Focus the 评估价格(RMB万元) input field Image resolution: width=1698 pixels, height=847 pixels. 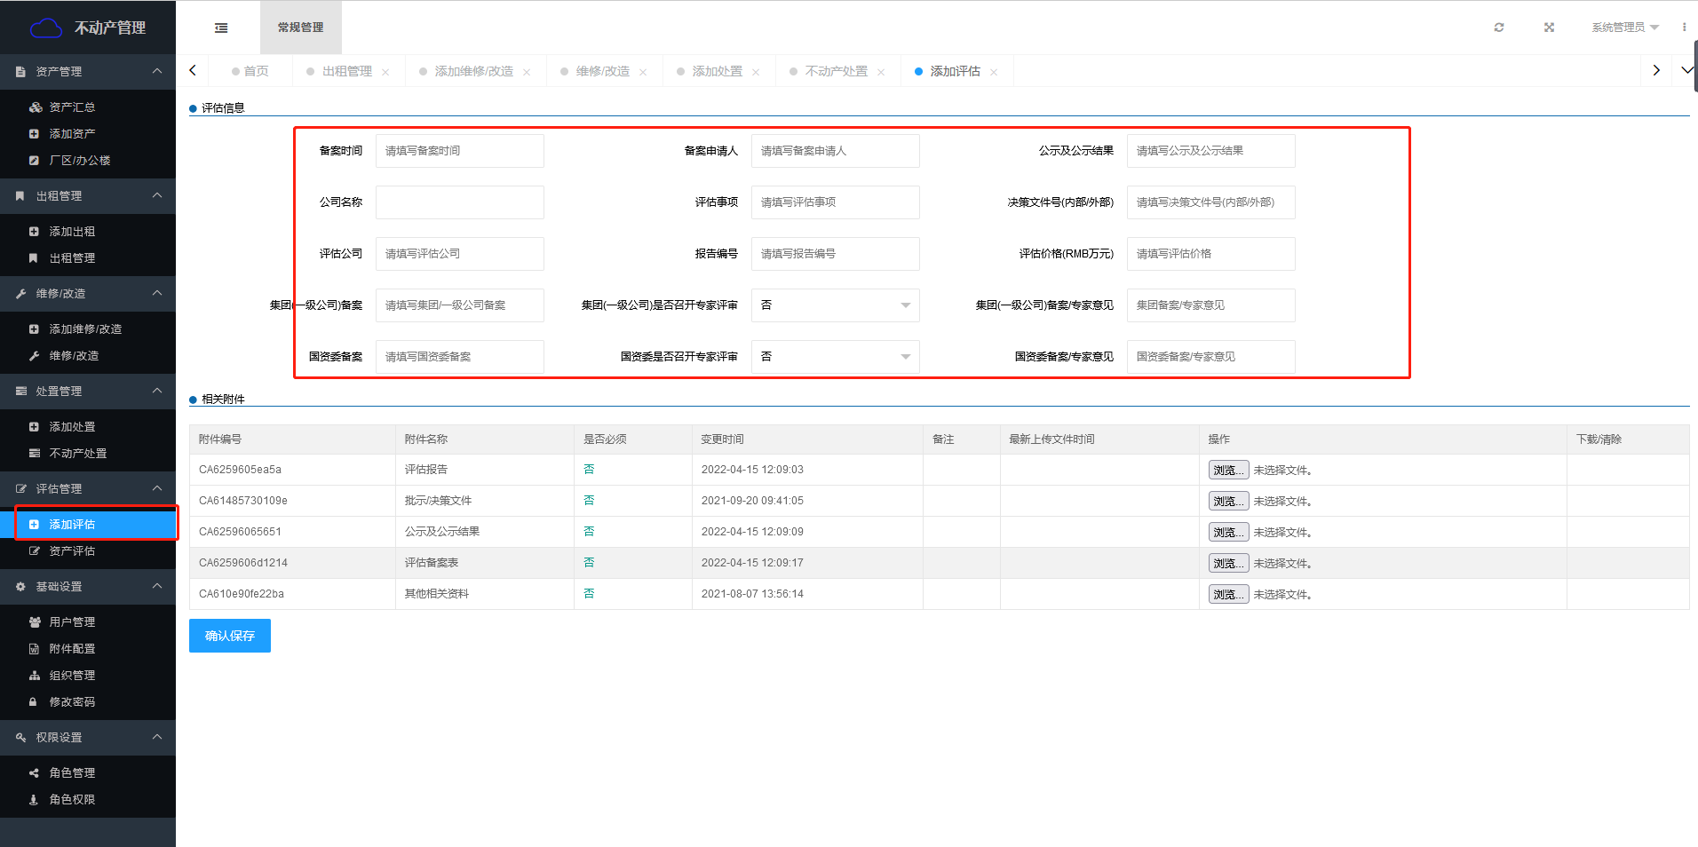point(1210,254)
